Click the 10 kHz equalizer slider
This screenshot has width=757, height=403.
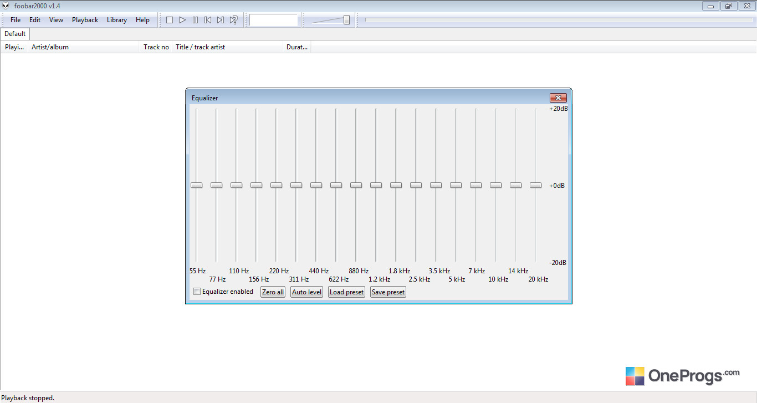tap(495, 185)
